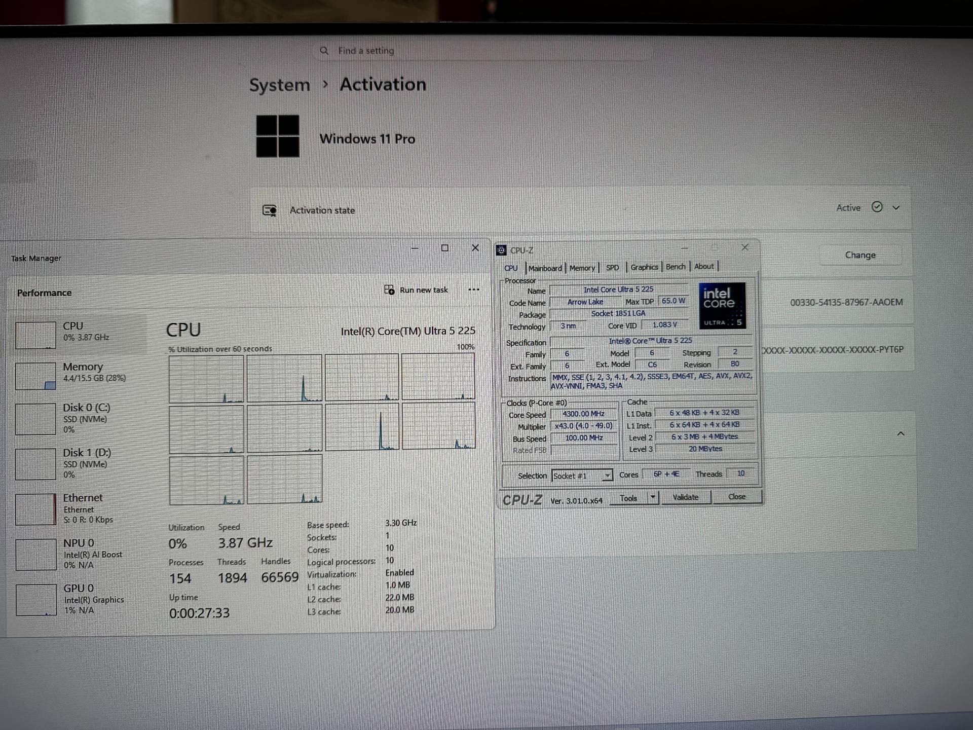Click the Performance heading in Task Manager
This screenshot has width=973, height=730.
tap(45, 293)
